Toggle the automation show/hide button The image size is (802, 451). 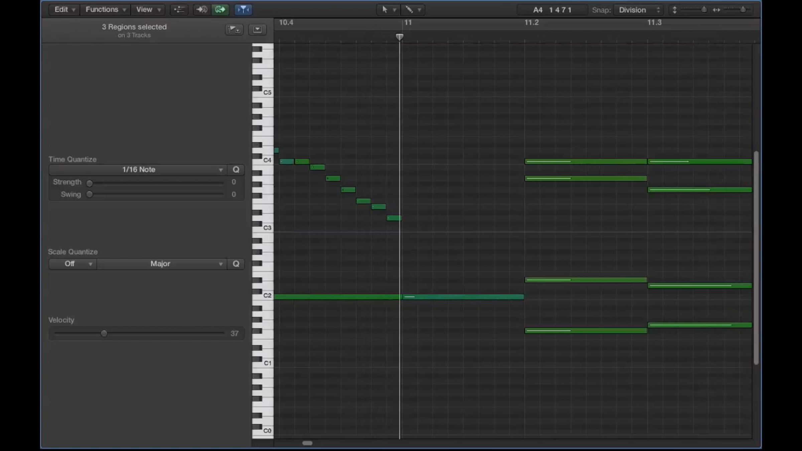pyautogui.click(x=179, y=10)
